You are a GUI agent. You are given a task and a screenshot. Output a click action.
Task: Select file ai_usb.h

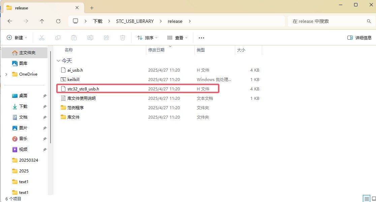coord(75,70)
